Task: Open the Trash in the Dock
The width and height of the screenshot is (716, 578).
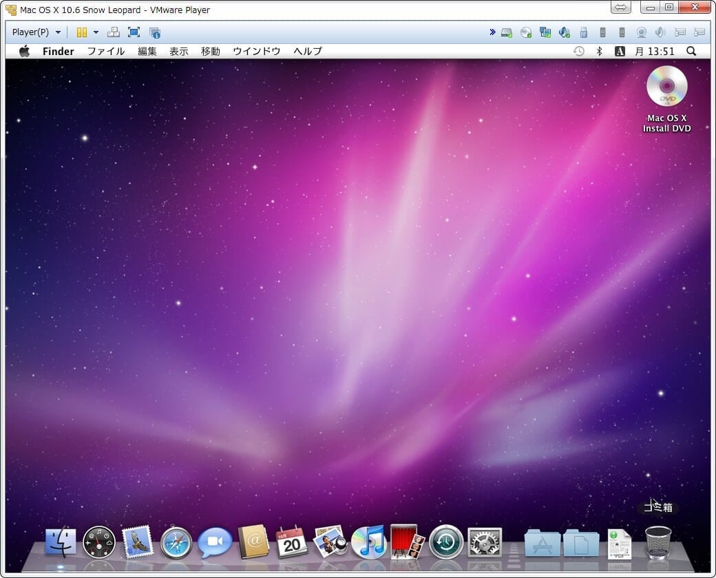Action: (657, 542)
